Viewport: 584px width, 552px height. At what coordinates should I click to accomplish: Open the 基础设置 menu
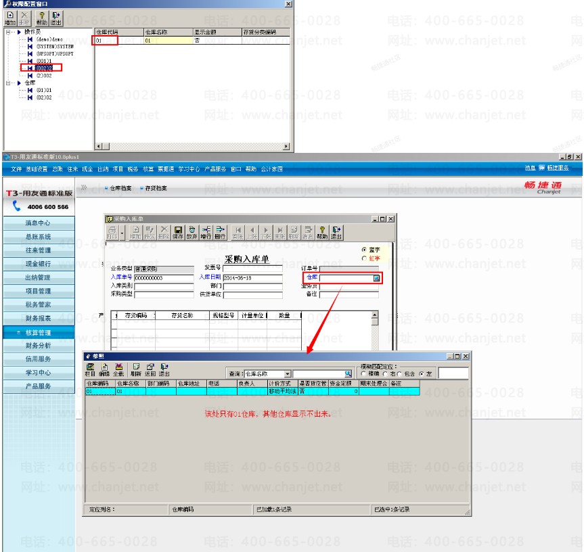click(37, 169)
